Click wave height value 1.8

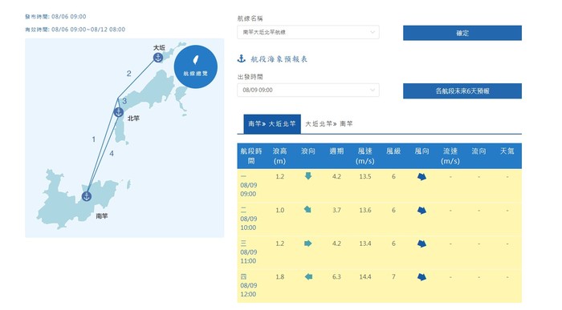[x=280, y=277]
